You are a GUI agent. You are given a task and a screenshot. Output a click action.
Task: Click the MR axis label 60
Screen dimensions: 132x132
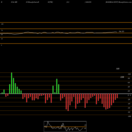point(129,83)
